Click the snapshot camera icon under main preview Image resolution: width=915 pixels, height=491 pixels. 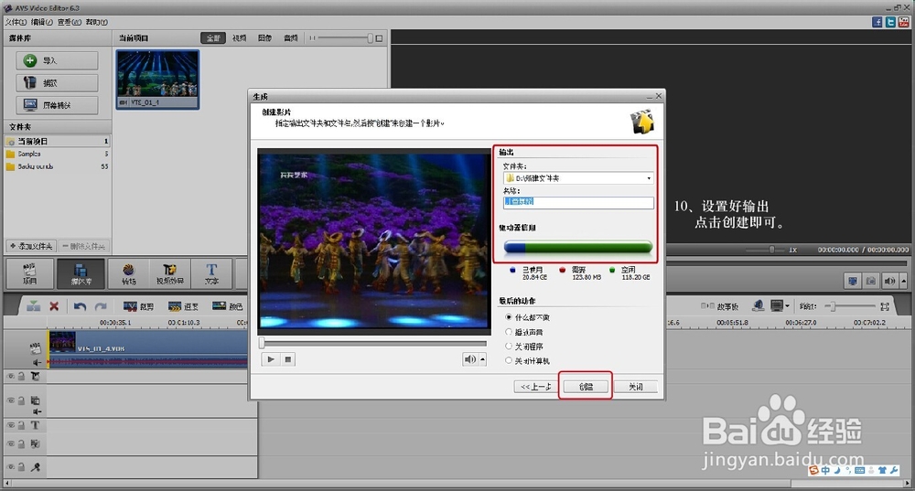point(871,281)
